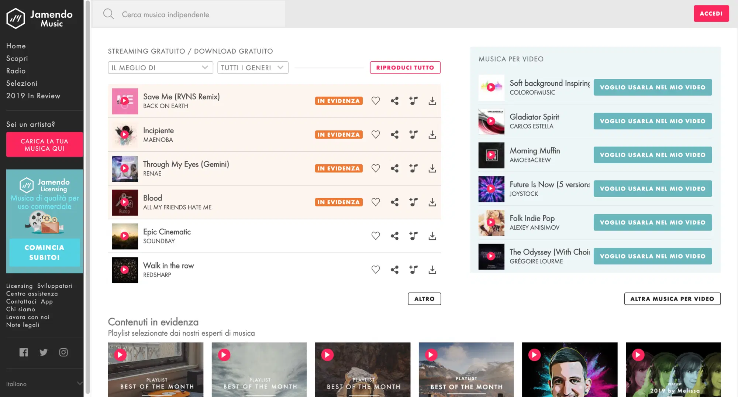The image size is (738, 397).
Task: Download the track Save Me (RVNS Remix)
Action: [432, 101]
